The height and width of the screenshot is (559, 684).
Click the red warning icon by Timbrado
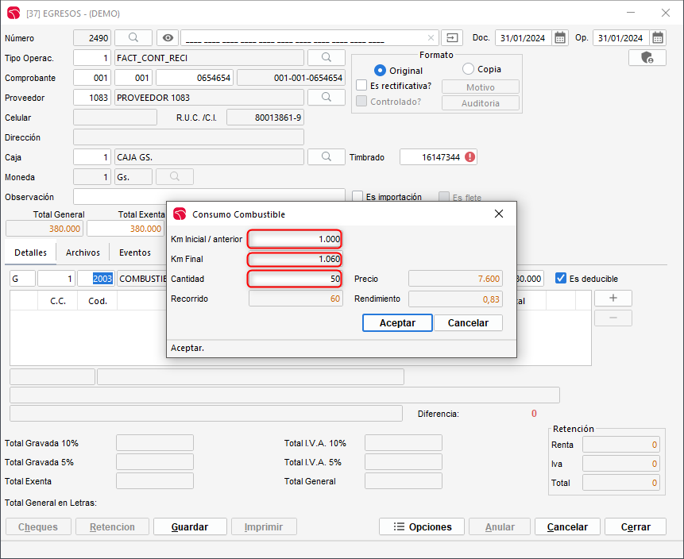click(470, 157)
